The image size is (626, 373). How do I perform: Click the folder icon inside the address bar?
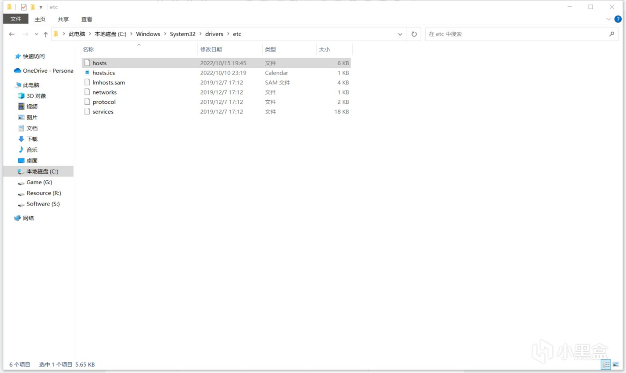[x=56, y=34]
